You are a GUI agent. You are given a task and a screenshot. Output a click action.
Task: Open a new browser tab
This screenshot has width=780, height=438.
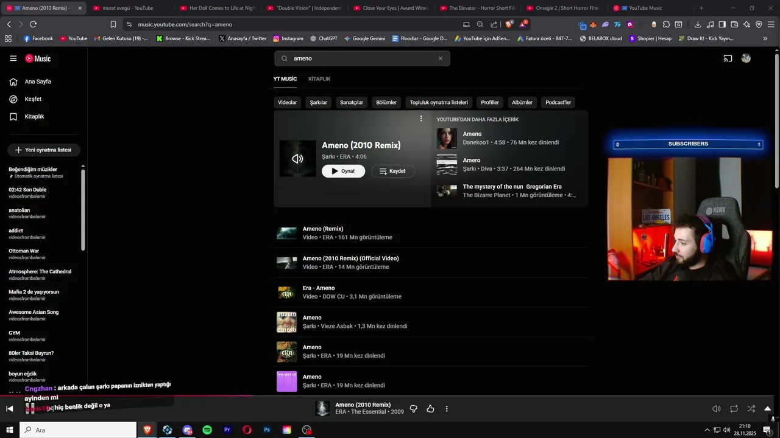(x=701, y=8)
